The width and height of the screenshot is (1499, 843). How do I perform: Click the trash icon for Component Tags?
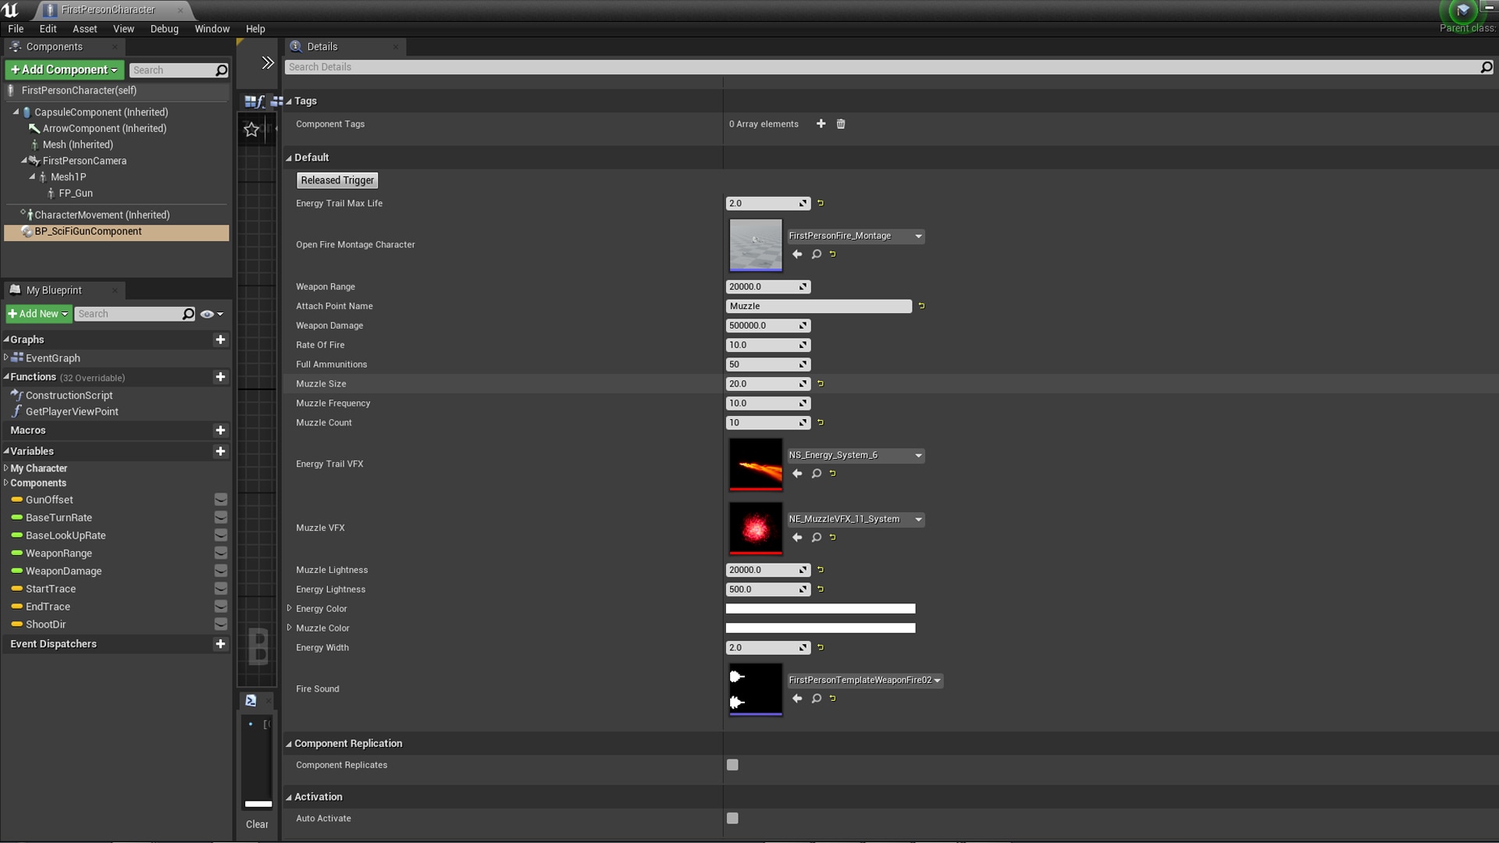point(841,124)
